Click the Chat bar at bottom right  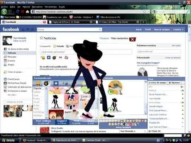166,131
